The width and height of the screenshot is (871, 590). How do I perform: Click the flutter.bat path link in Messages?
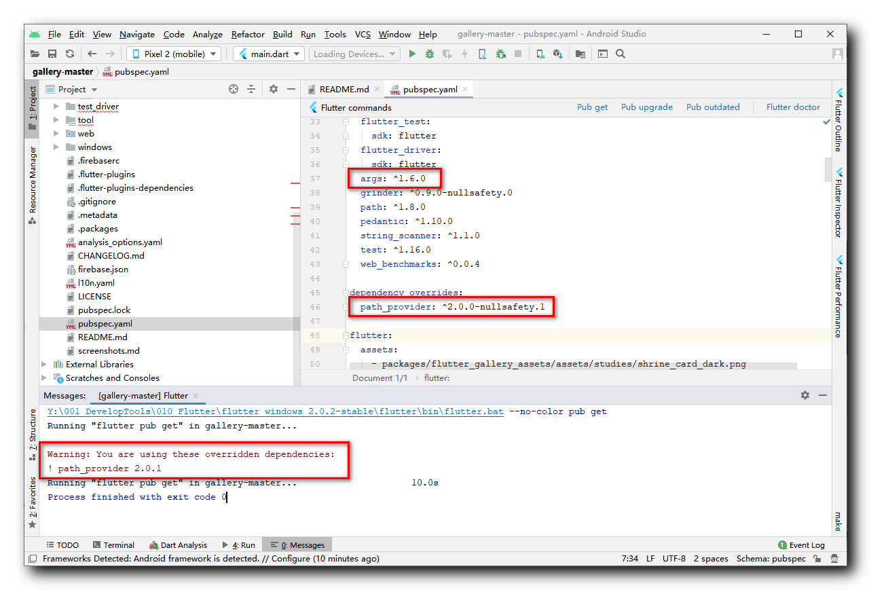pos(276,411)
